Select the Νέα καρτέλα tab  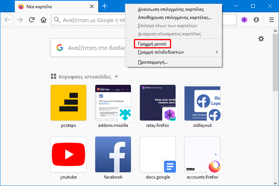point(57,7)
